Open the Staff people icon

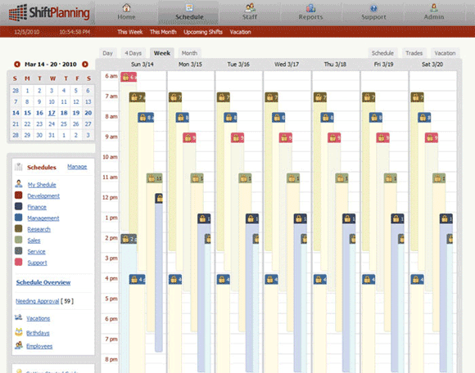[x=250, y=7]
